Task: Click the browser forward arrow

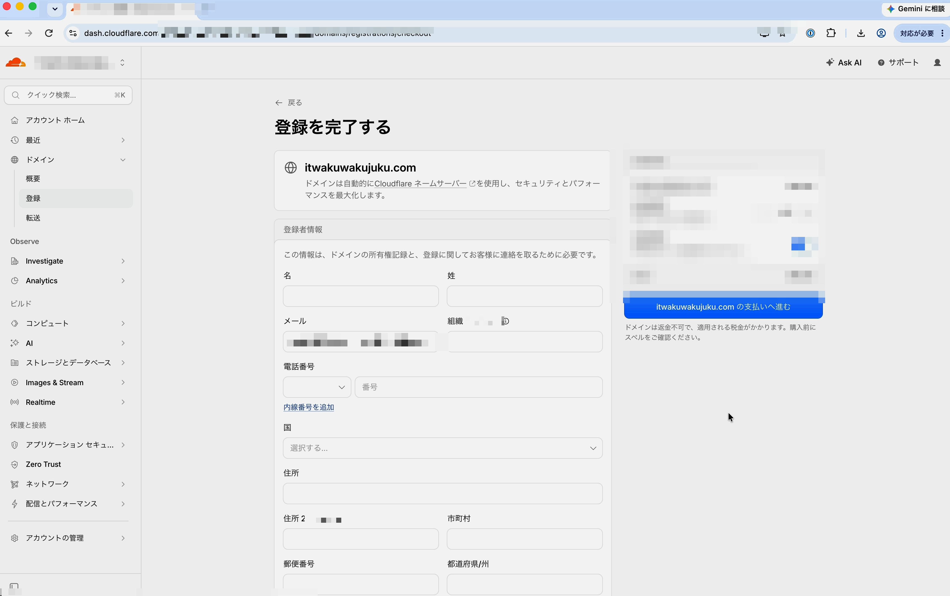Action: [28, 33]
